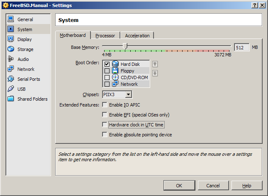Click the Shared Folders folder icon
268x196 pixels.
(11, 99)
